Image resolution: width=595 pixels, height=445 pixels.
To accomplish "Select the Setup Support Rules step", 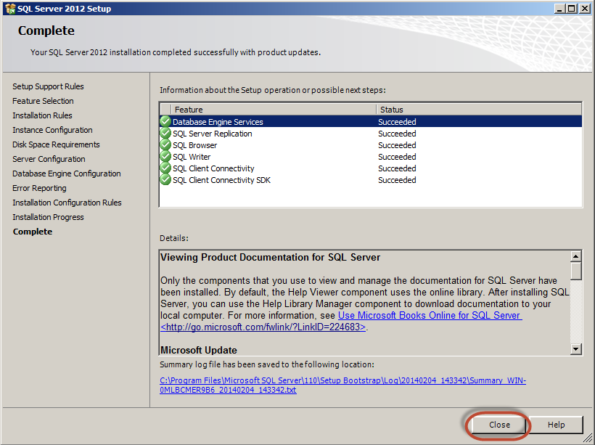I will click(x=48, y=86).
